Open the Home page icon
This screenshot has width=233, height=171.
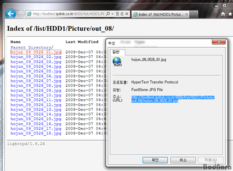tap(223, 14)
